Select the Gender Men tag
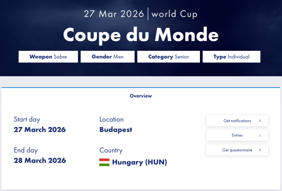This screenshot has width=282, height=191. pyautogui.click(x=107, y=57)
